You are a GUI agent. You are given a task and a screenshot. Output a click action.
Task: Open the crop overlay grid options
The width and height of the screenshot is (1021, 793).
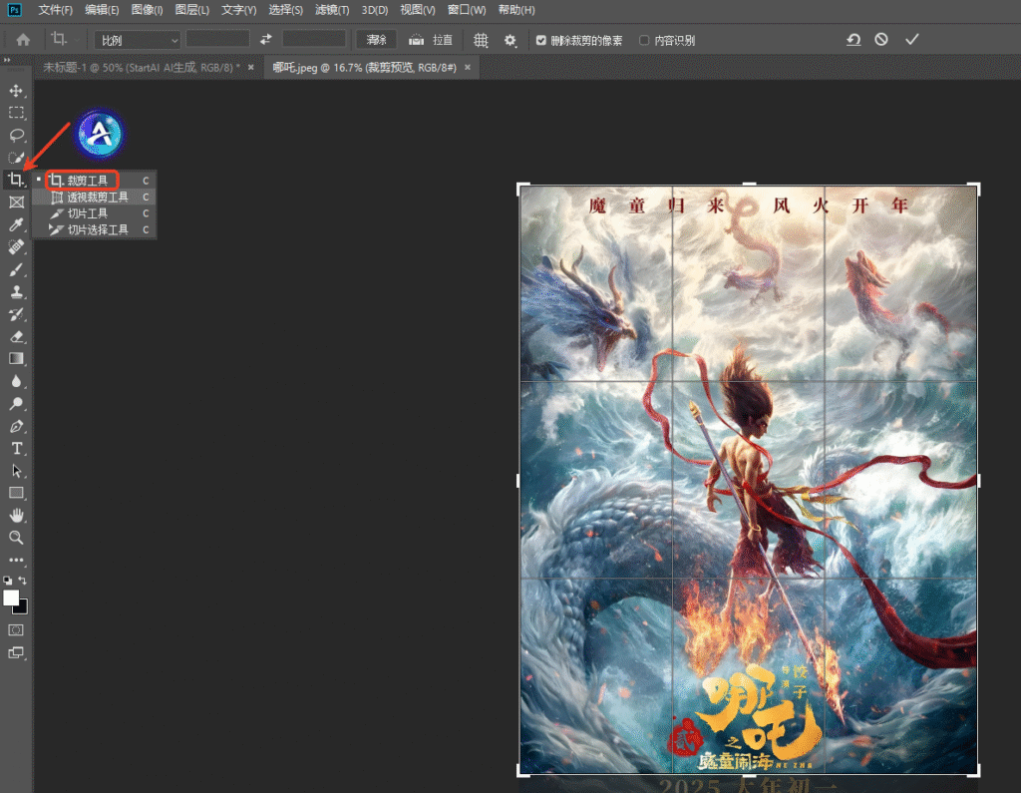481,41
